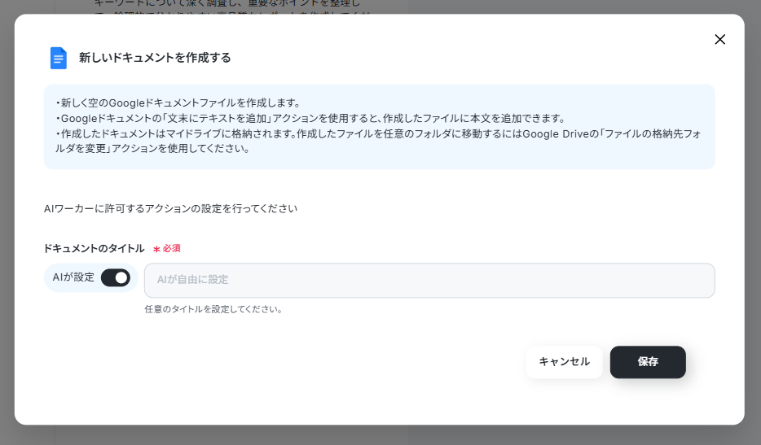The width and height of the screenshot is (761, 445).
Task: Click the ドキュメントのタイトル field label
Action: pyautogui.click(x=94, y=248)
